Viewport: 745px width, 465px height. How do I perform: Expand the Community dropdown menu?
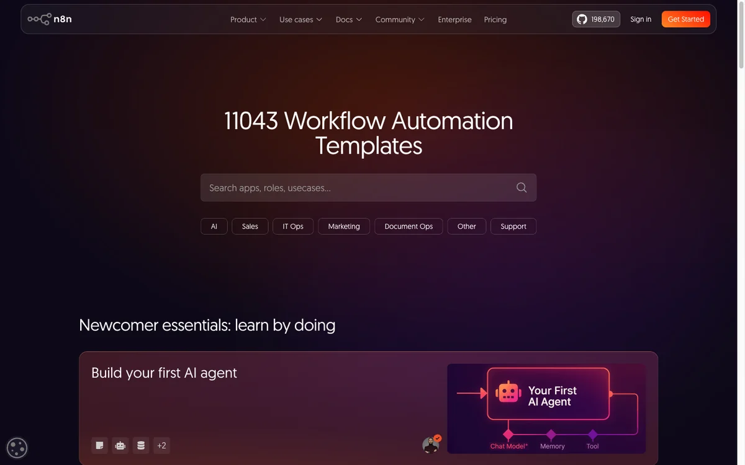(400, 19)
